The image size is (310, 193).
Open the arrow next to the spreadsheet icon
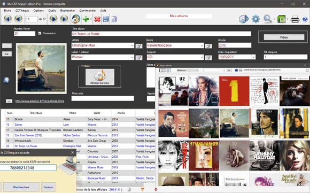(x=288, y=19)
